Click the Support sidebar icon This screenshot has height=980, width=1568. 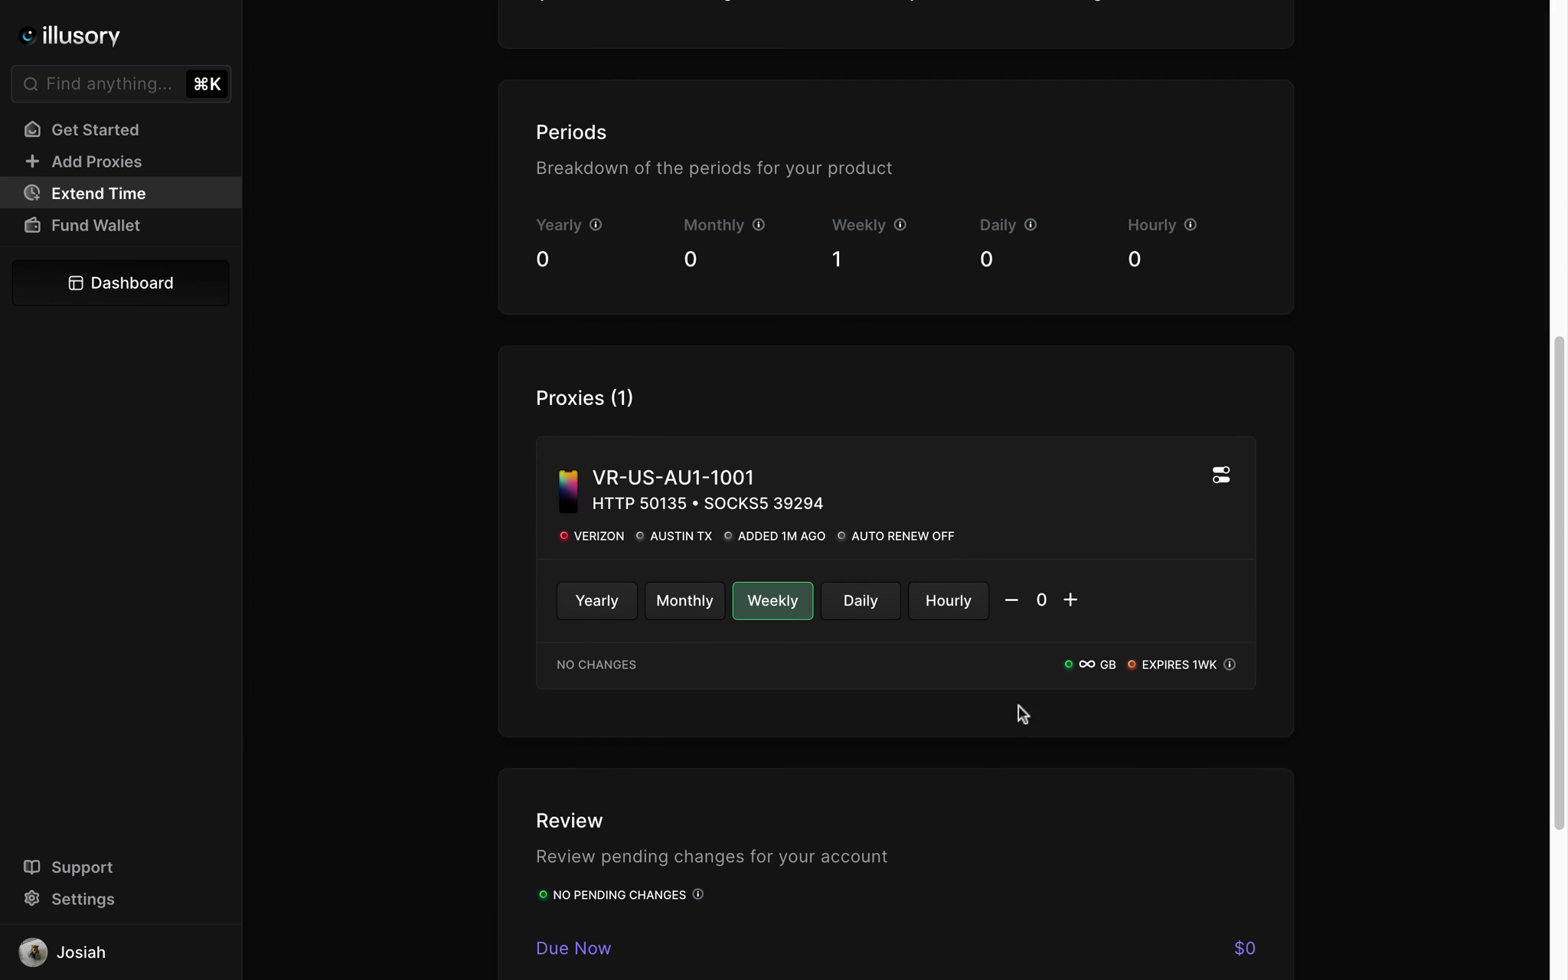31,867
